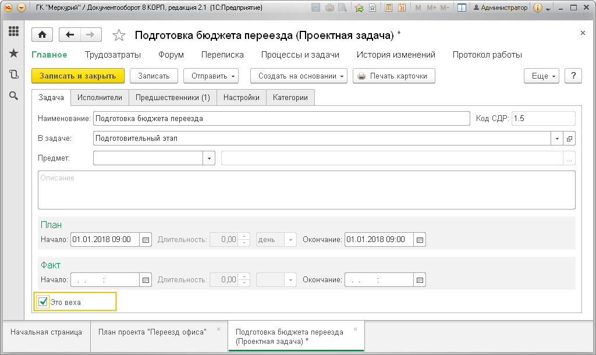Open the calendar icon in title bar
596x355 pixels.
[x=402, y=8]
